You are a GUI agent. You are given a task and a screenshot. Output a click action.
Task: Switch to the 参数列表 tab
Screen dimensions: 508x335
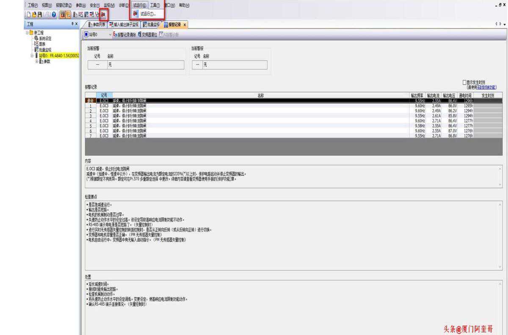96,25
